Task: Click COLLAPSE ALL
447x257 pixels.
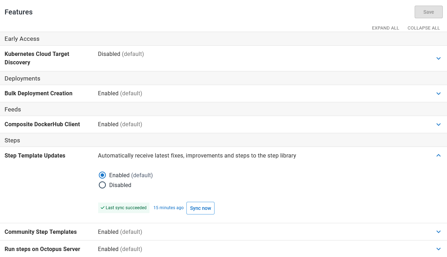Action: point(424,28)
